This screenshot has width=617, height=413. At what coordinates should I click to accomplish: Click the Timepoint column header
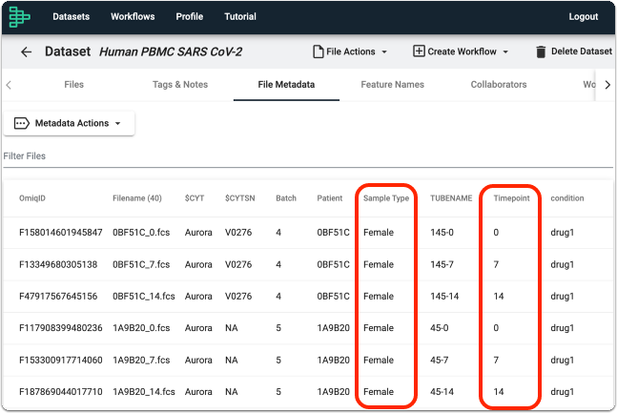point(511,198)
